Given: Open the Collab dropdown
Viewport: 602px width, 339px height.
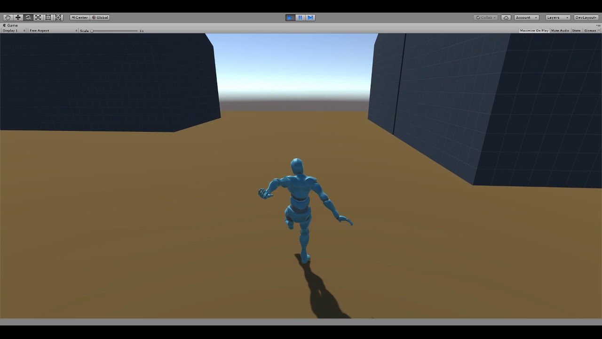Looking at the screenshot, I should tap(486, 17).
